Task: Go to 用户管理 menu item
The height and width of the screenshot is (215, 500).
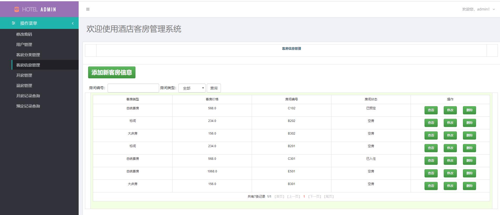Action: pos(24,44)
